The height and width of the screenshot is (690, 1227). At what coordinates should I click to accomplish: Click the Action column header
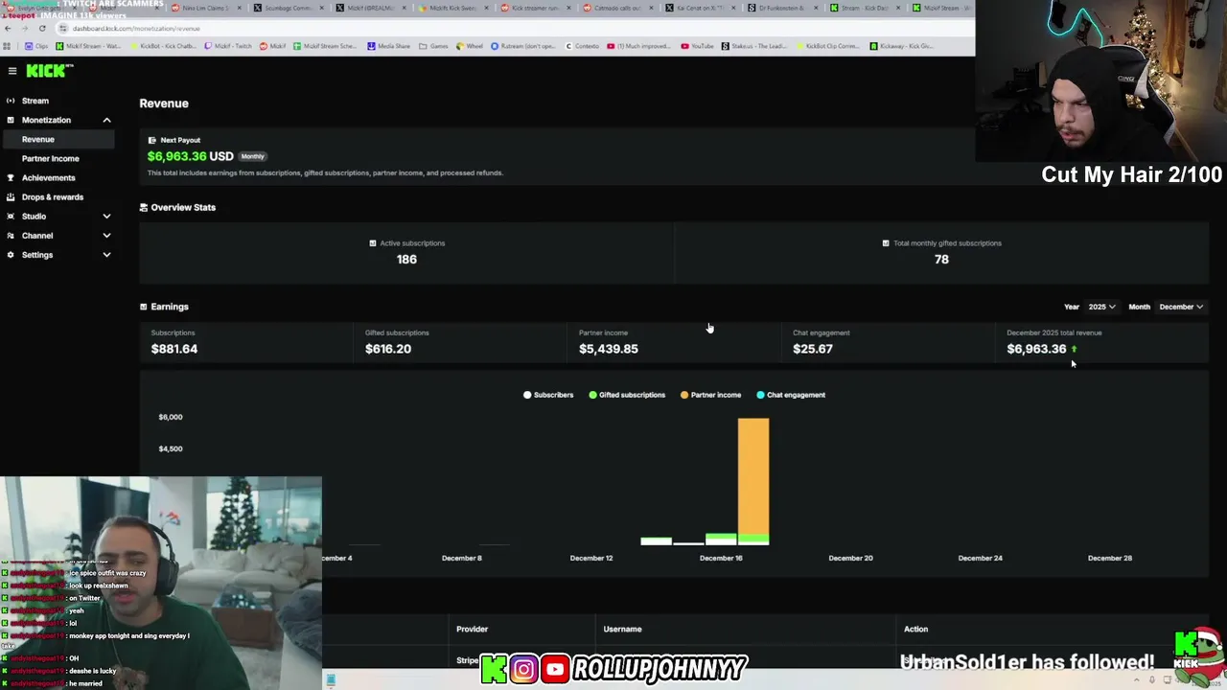pyautogui.click(x=915, y=629)
